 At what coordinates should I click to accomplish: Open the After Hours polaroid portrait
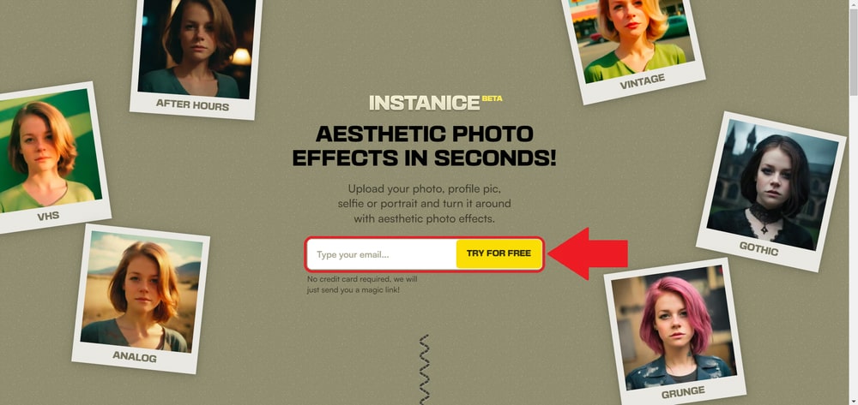[196, 47]
